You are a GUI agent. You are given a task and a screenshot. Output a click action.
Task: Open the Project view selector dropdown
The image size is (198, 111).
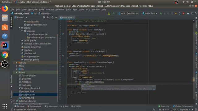tap(21, 17)
